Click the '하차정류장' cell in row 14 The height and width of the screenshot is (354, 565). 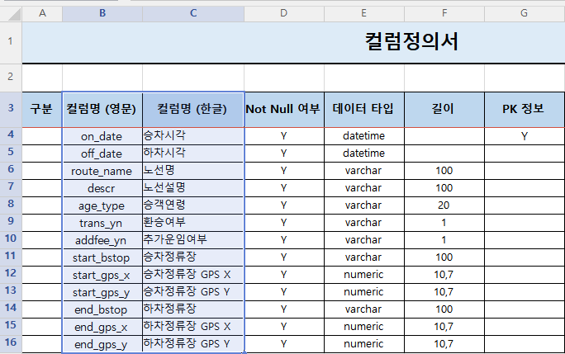[193, 309]
